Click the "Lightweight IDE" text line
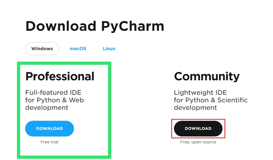This screenshot has height=160, width=273. point(200,93)
